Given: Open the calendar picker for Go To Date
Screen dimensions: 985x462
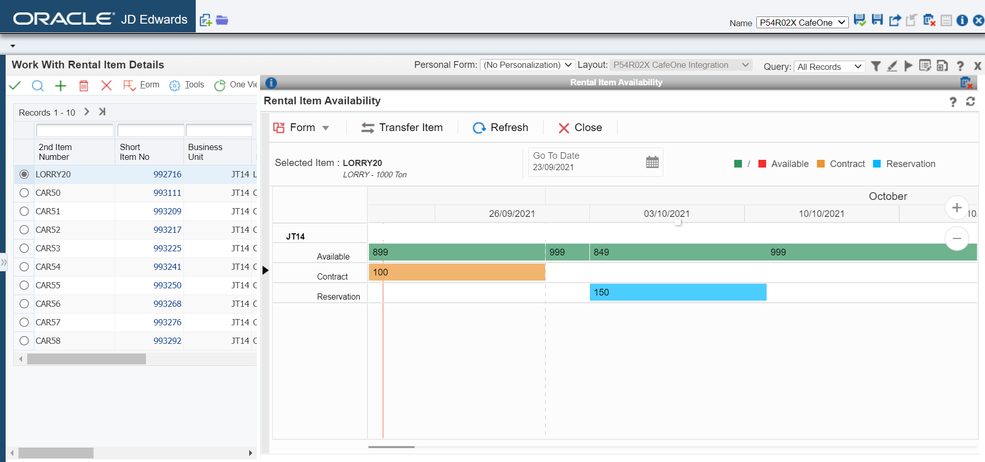Looking at the screenshot, I should [x=652, y=162].
